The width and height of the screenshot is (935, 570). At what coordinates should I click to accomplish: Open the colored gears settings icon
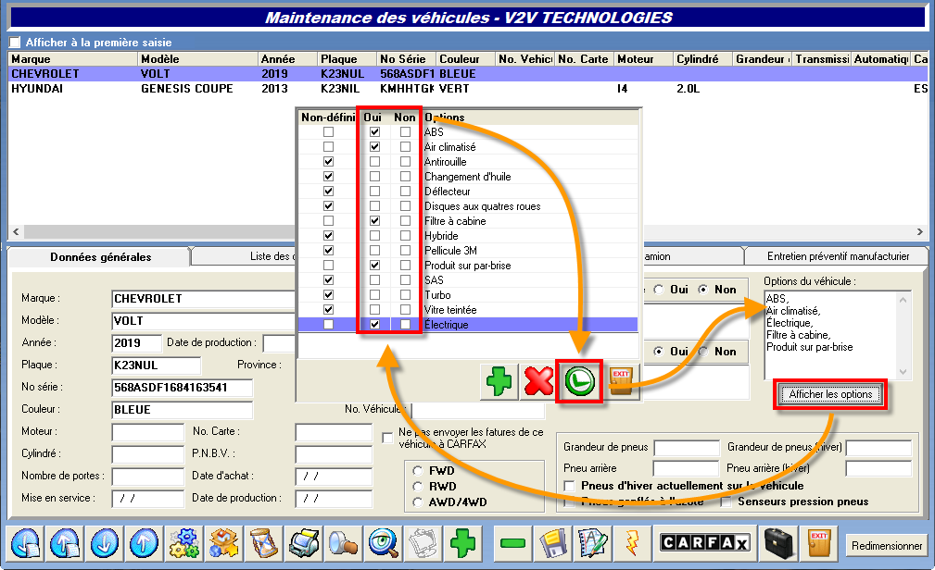pyautogui.click(x=184, y=543)
